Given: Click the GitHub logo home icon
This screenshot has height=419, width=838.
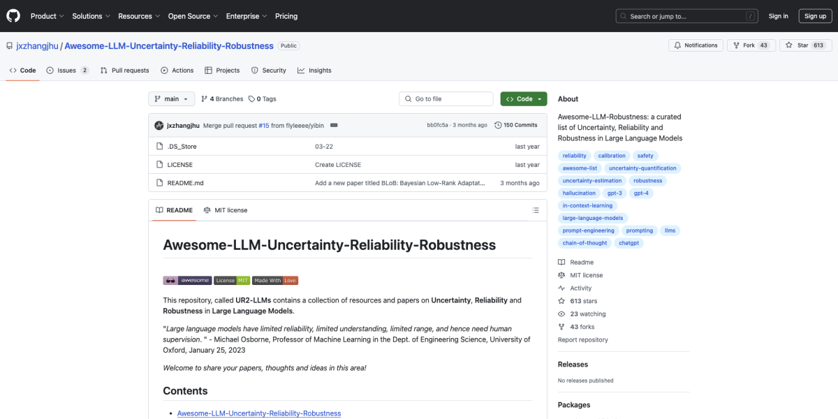Looking at the screenshot, I should [x=13, y=15].
